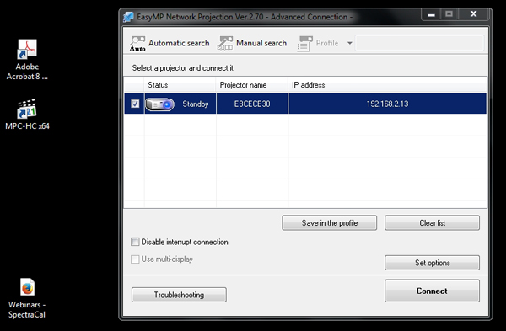Open Set options dialog
This screenshot has width=506, height=331.
point(432,263)
